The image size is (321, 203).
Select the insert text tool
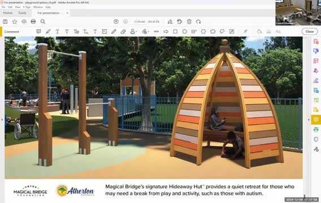pyautogui.click(x=85, y=32)
